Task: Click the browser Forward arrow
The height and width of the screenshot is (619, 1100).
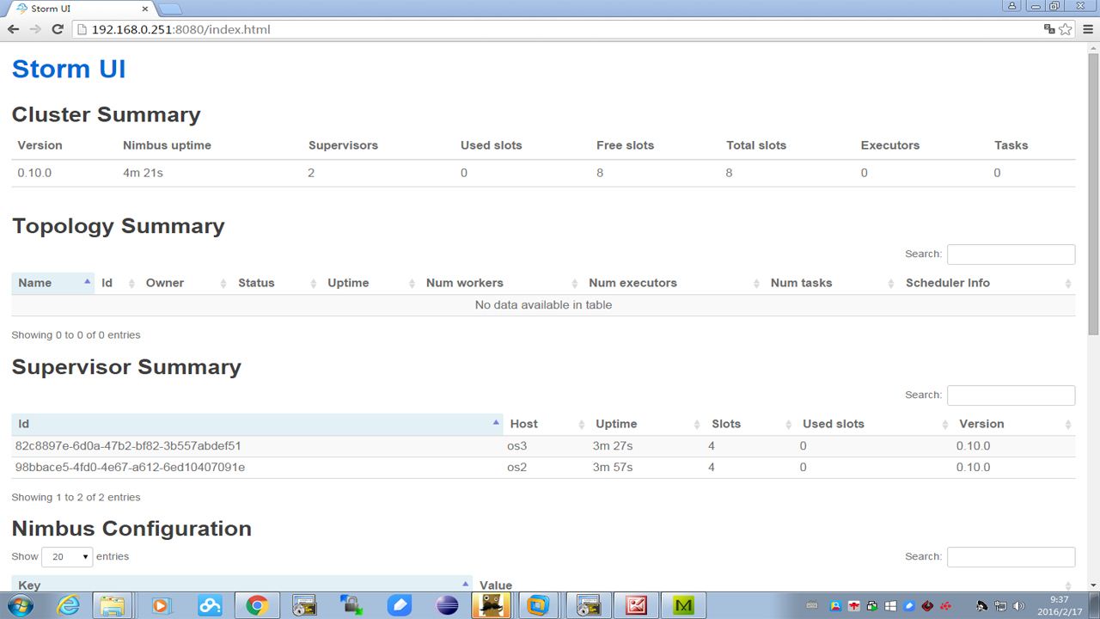Action: tap(35, 29)
